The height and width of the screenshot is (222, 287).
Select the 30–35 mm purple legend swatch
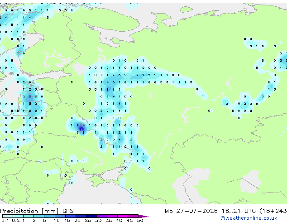101,216
